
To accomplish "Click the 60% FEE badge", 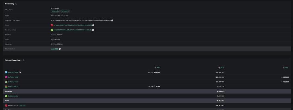I will 23,105.
